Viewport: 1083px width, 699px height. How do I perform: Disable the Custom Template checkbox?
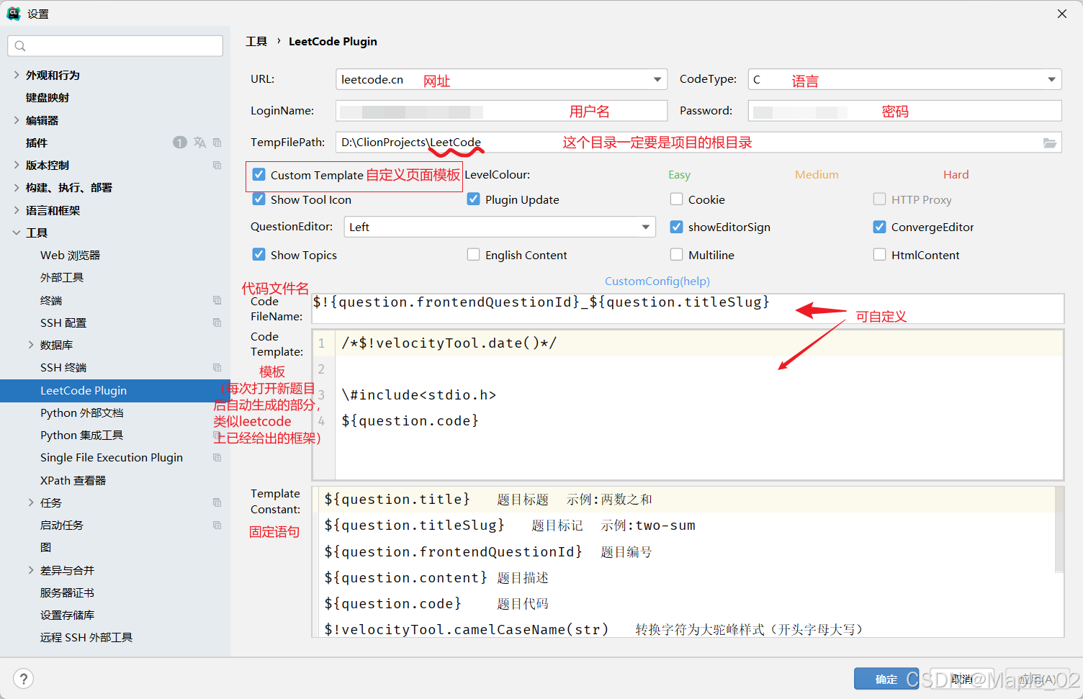coord(259,175)
